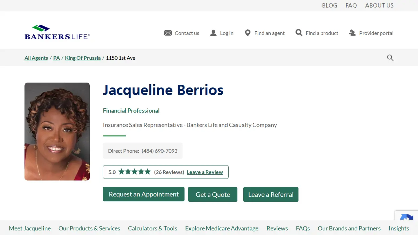Go to the PA breadcrumb
The height and width of the screenshot is (235, 418).
[x=56, y=58]
